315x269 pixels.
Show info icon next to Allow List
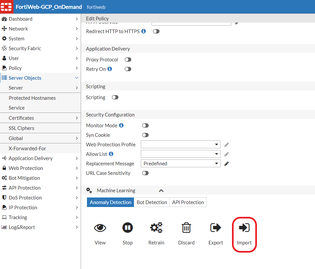point(111,154)
